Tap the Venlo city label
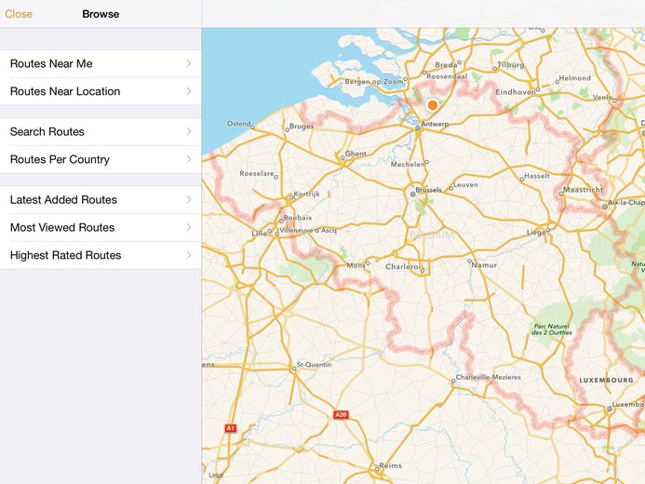Viewport: 645px width, 484px height. 602,98
